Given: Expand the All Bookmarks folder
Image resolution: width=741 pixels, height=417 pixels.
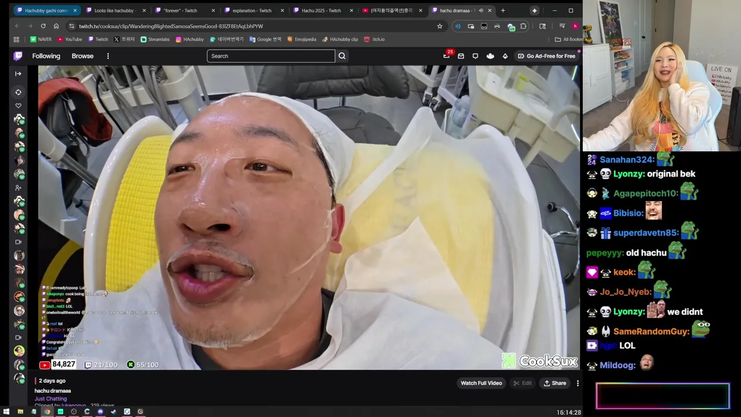Looking at the screenshot, I should tap(568, 39).
